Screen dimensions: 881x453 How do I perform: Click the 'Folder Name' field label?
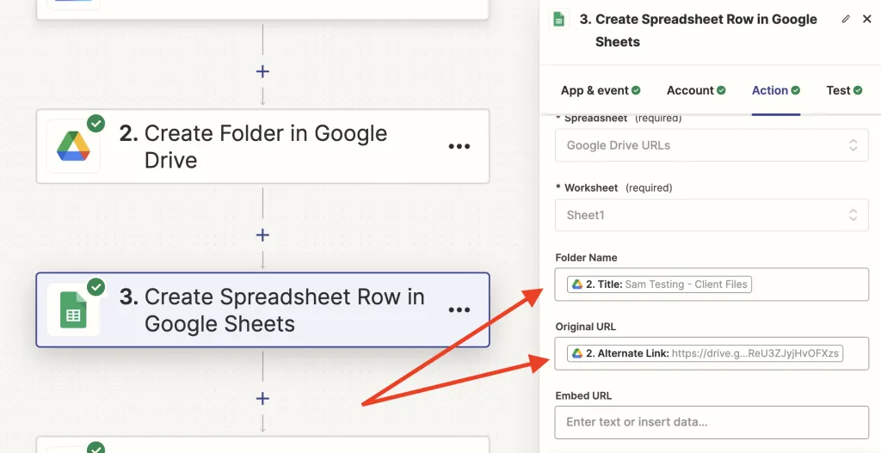[x=586, y=258]
